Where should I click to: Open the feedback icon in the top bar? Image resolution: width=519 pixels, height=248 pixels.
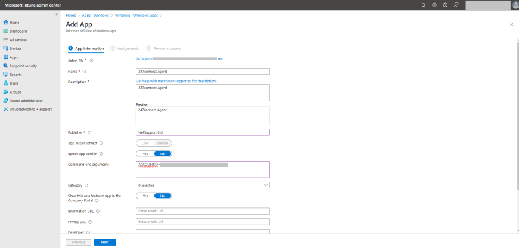(x=456, y=5)
